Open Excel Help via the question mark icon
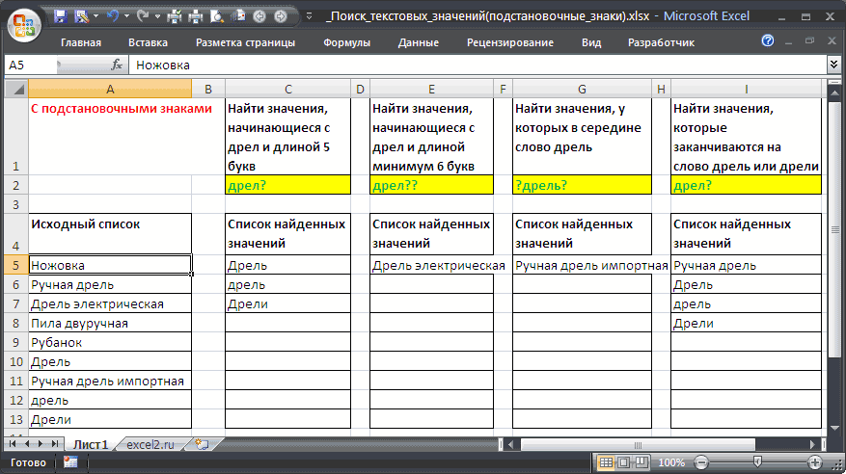 pyautogui.click(x=768, y=41)
